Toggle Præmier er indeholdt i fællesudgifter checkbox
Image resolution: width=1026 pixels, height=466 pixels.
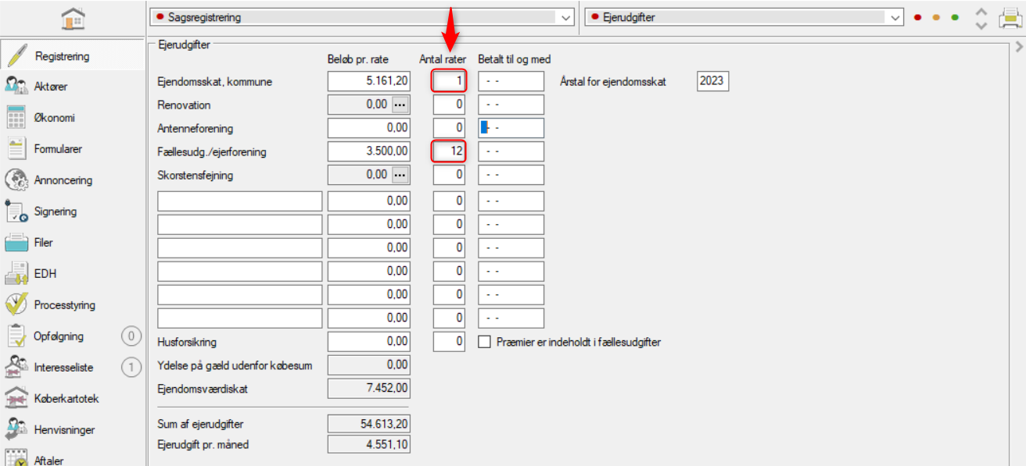tap(484, 341)
